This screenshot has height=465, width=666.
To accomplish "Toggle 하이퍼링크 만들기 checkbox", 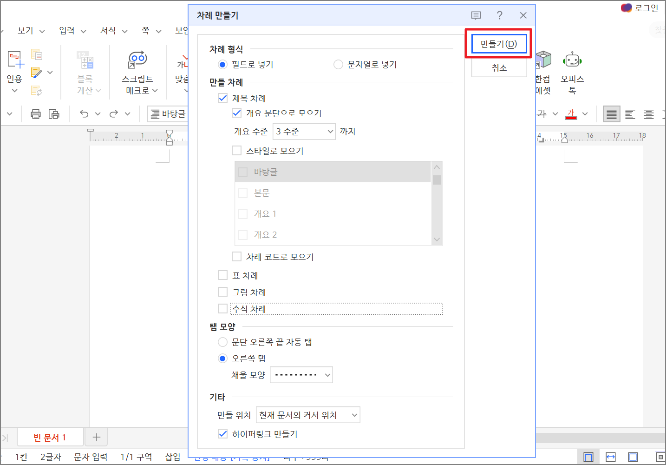I will (223, 434).
